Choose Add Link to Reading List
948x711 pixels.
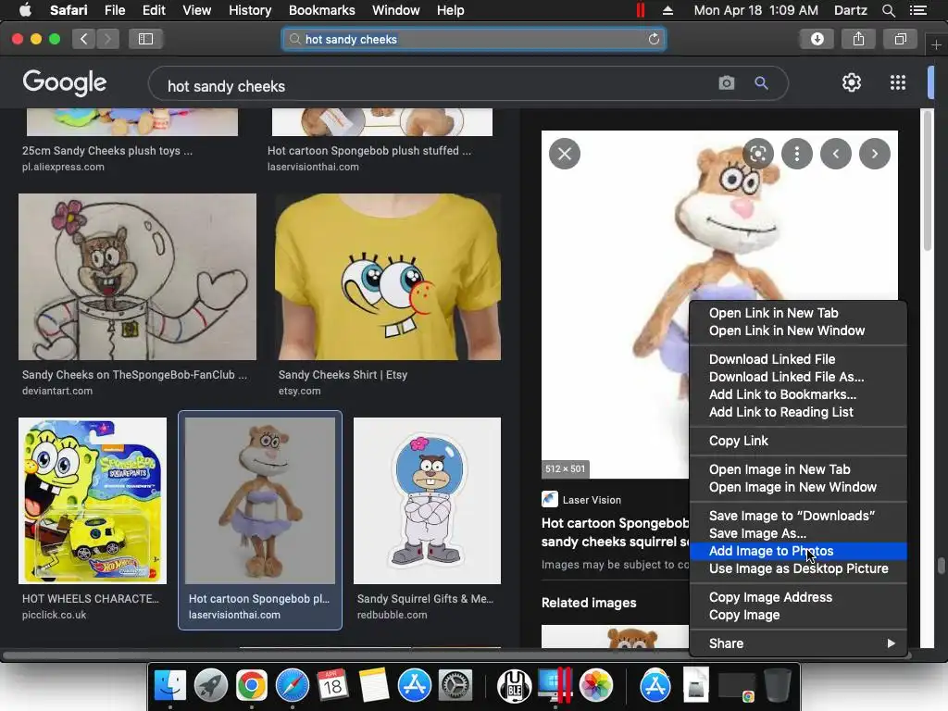click(x=798, y=412)
